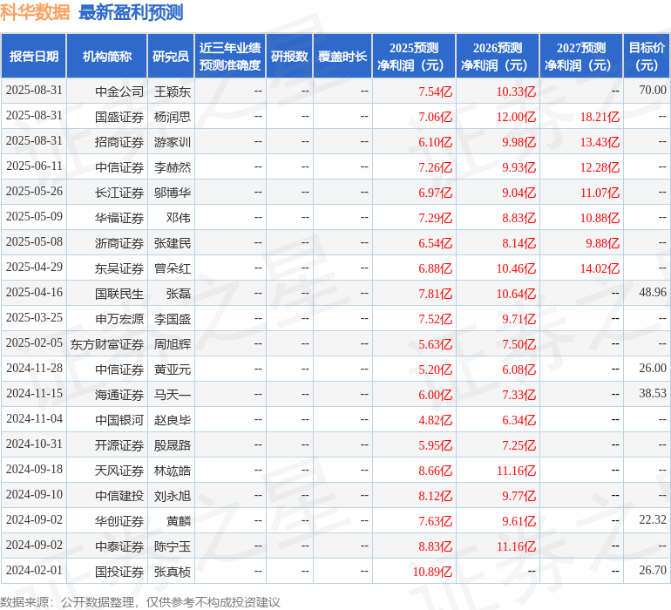Click the 数据来源 disclaimer footer text
Screen dimensions: 671x610
(140, 601)
